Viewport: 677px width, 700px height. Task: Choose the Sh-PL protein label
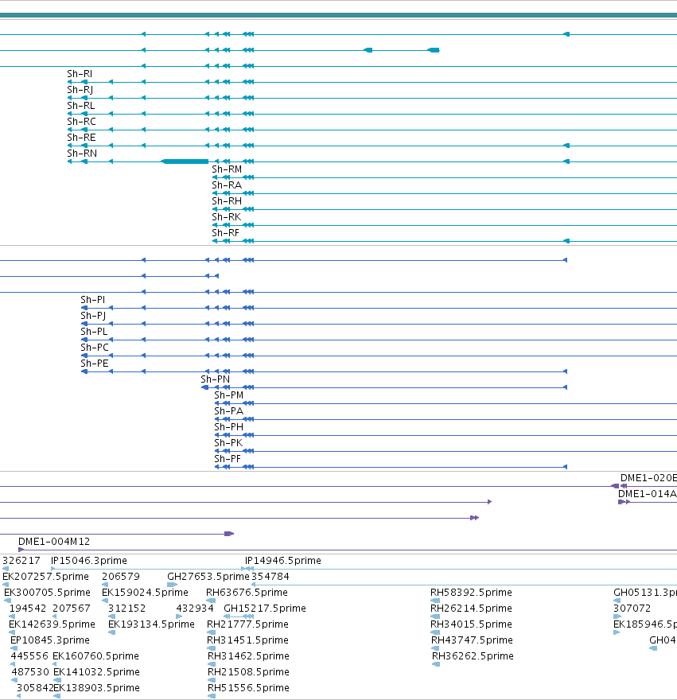coord(94,331)
